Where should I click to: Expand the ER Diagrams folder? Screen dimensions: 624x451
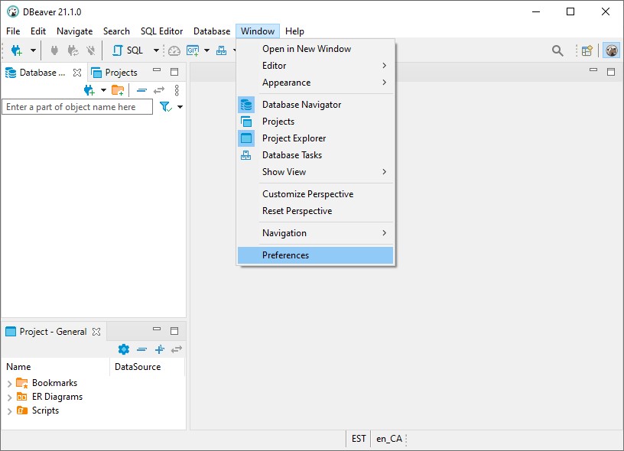9,397
